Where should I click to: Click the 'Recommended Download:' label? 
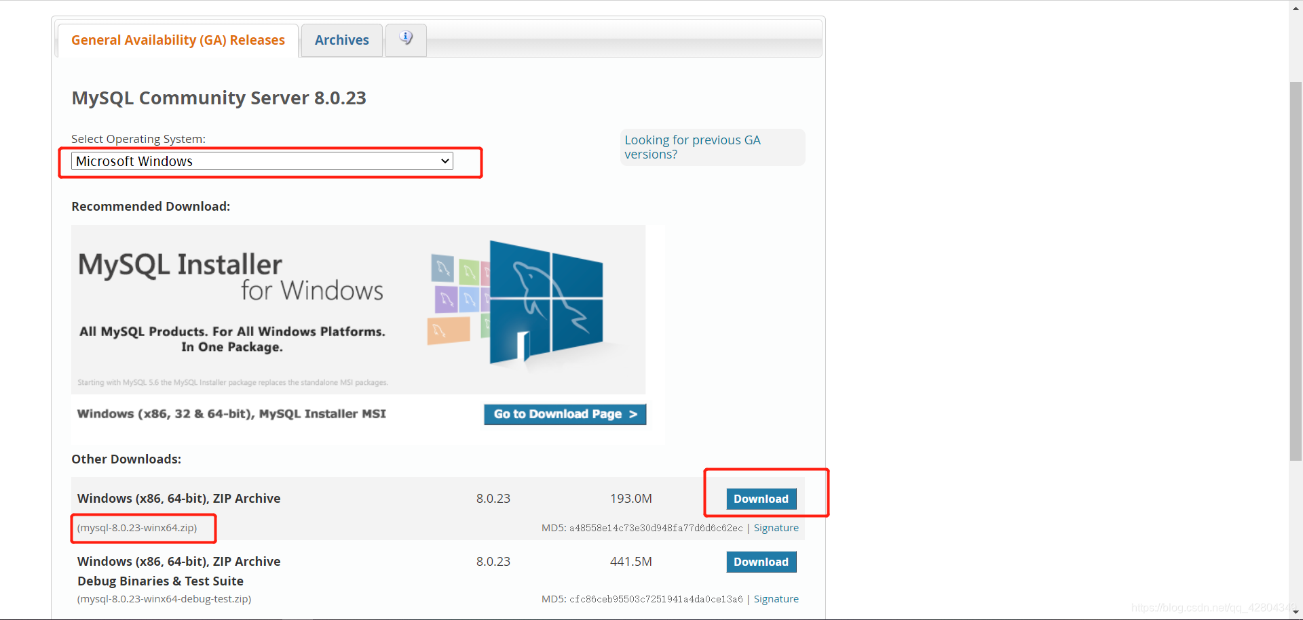[x=151, y=207]
